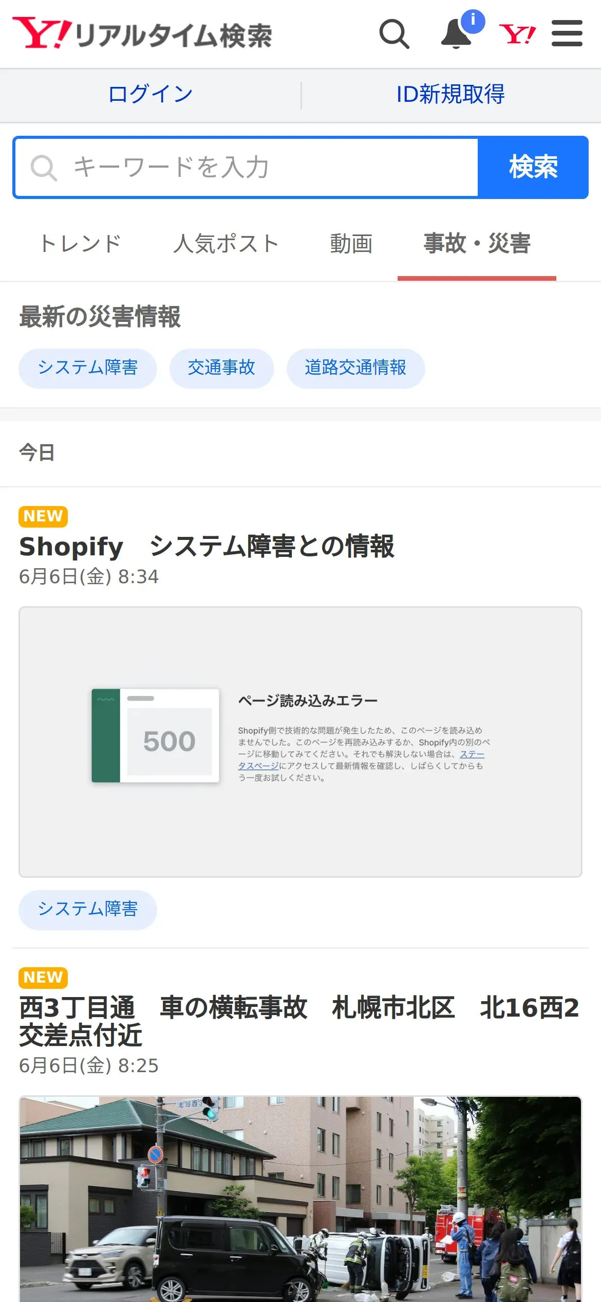The height and width of the screenshot is (1302, 601).
Task: View the overturned car accident photo
Action: coord(300,1199)
